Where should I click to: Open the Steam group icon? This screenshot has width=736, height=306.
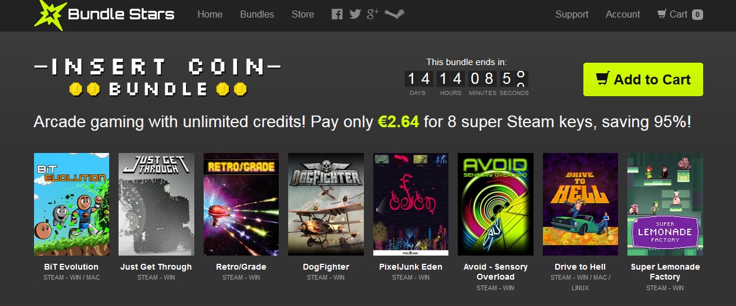click(394, 14)
